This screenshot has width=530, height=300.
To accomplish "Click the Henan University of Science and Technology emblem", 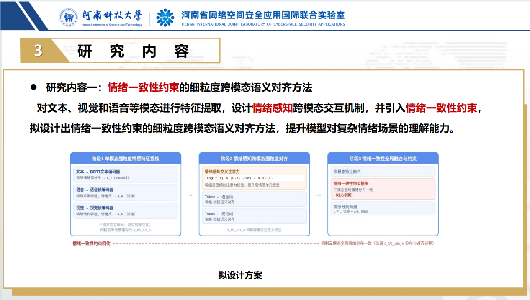I will pyautogui.click(x=68, y=18).
